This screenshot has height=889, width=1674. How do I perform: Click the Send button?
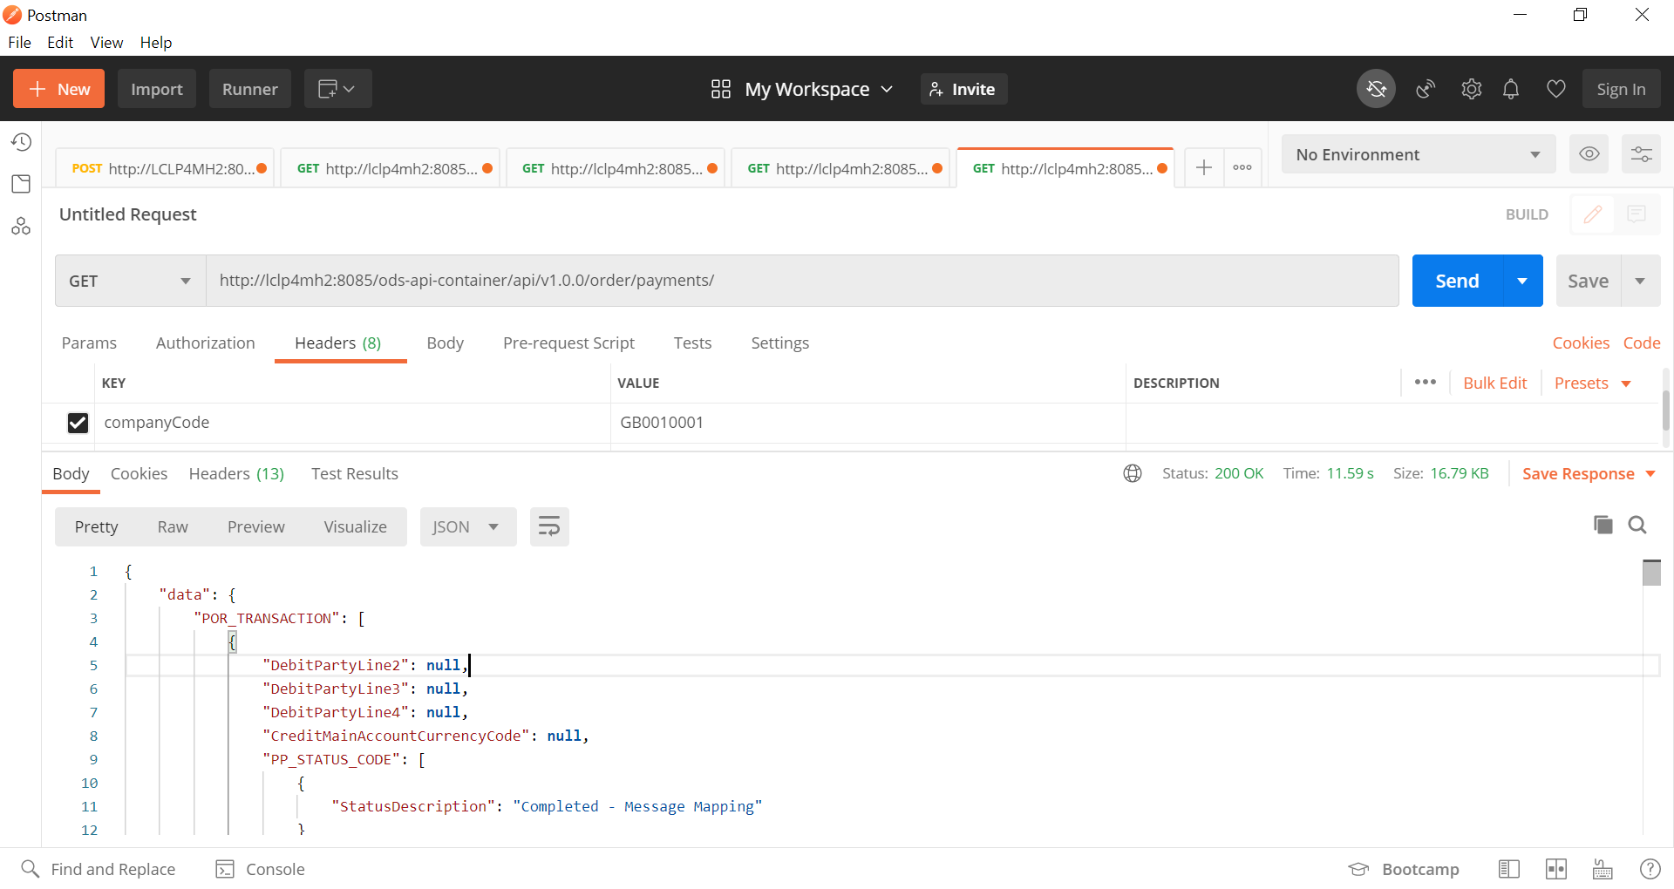click(1457, 280)
